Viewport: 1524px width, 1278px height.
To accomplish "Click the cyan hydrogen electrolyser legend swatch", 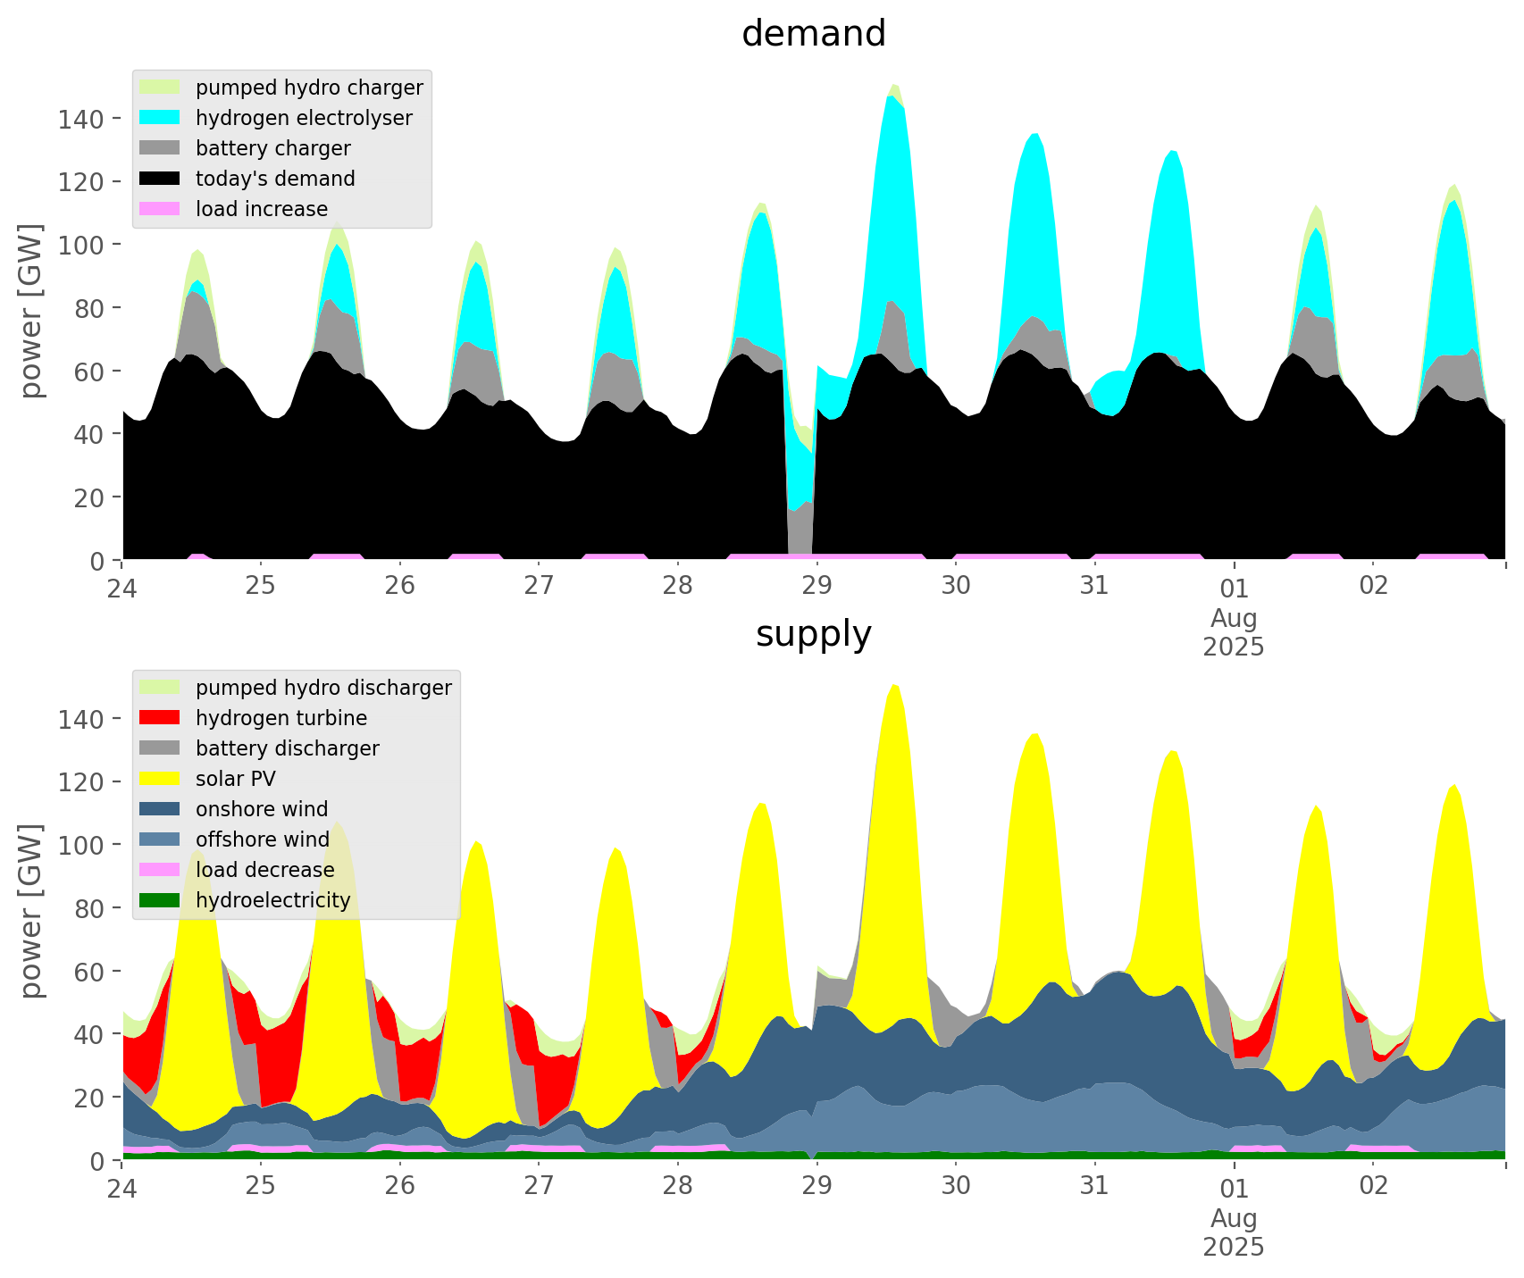I will click(161, 118).
